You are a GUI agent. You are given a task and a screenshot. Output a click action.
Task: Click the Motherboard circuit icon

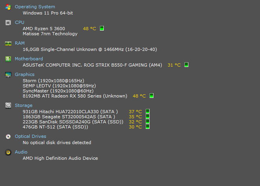(8, 59)
